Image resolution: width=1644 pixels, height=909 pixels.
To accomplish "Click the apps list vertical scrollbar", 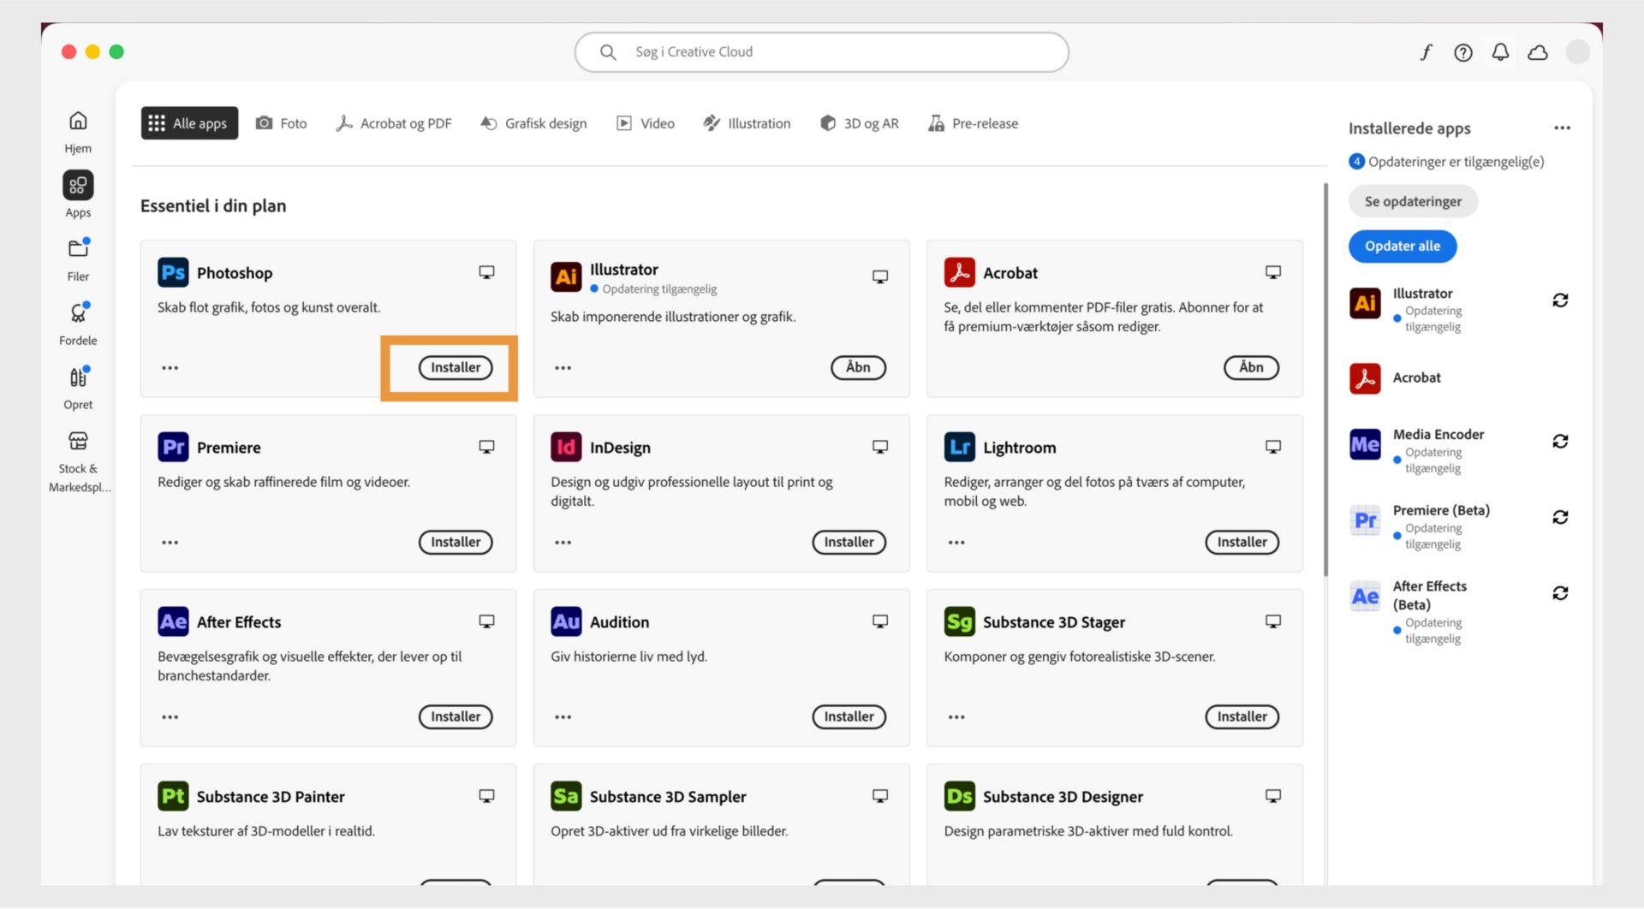I will click(x=1325, y=380).
